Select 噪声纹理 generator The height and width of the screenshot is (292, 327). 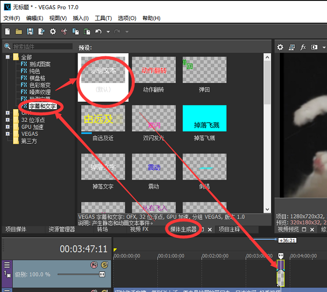40,92
